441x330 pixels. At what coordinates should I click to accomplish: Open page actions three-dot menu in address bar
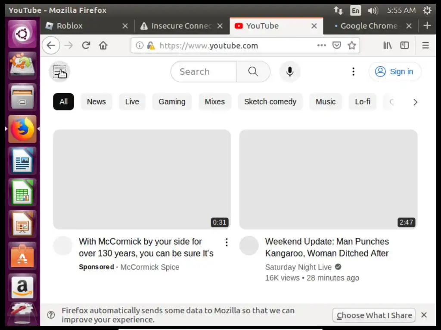point(321,45)
